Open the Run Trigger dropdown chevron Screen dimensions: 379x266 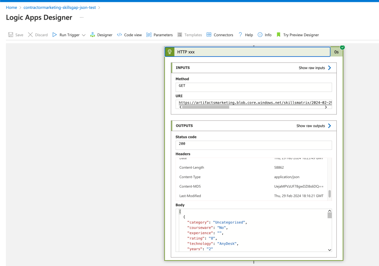tap(84, 35)
